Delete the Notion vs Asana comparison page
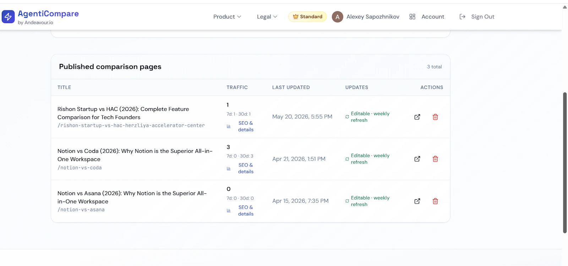 pyautogui.click(x=435, y=201)
